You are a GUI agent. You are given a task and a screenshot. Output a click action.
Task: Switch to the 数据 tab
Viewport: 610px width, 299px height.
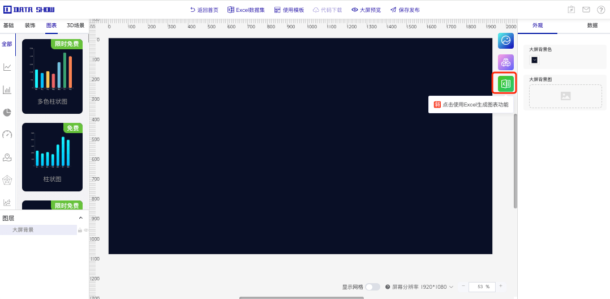[592, 25]
